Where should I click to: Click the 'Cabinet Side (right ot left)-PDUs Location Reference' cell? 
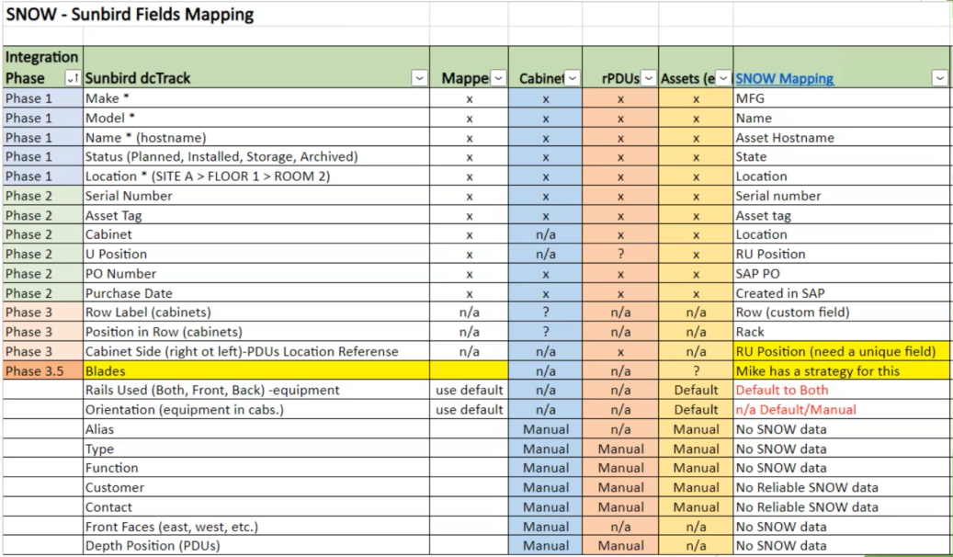point(255,351)
